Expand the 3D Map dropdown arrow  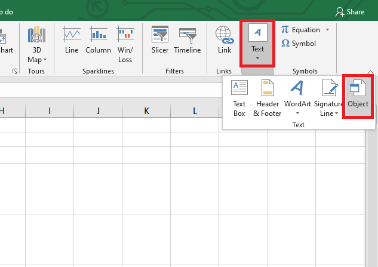(45, 60)
